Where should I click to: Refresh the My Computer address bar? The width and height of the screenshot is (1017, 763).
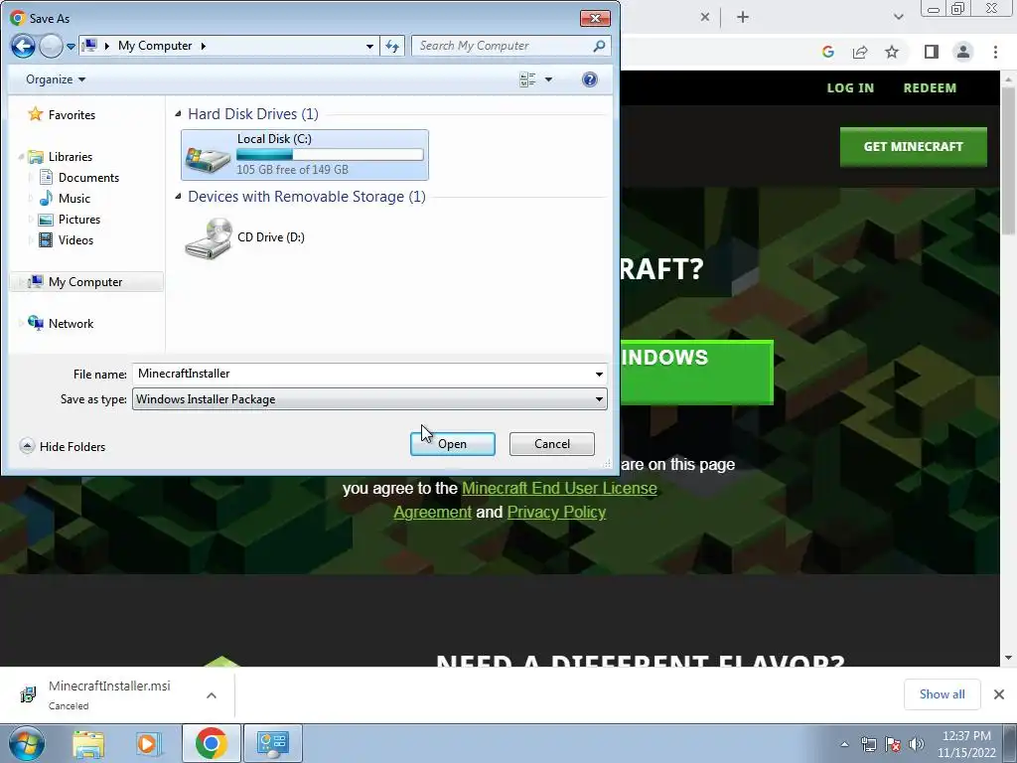392,46
